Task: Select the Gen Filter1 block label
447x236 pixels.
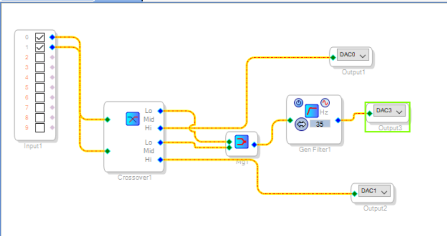Action: tap(315, 150)
